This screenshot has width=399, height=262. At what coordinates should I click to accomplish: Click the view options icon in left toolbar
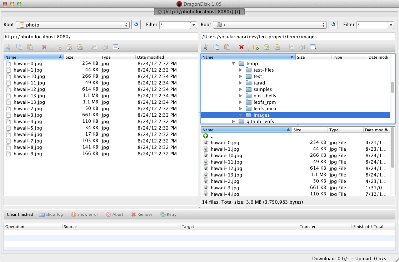point(116,47)
